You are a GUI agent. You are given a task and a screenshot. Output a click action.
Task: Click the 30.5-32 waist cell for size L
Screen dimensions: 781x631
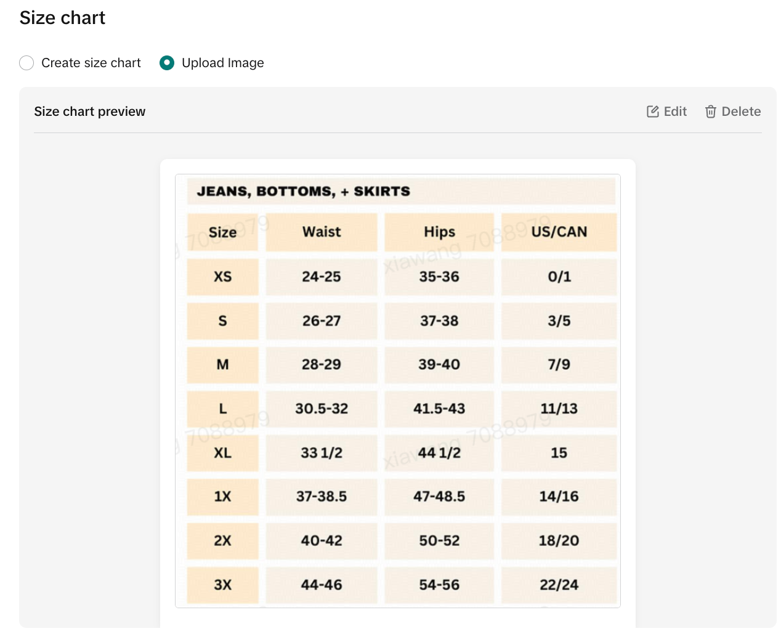tap(321, 409)
